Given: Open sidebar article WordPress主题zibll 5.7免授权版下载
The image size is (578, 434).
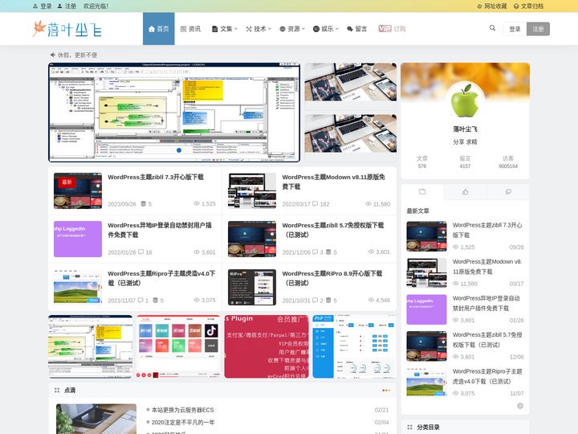Looking at the screenshot, I should tap(487, 339).
